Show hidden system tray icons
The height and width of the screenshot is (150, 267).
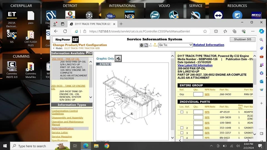(211, 146)
